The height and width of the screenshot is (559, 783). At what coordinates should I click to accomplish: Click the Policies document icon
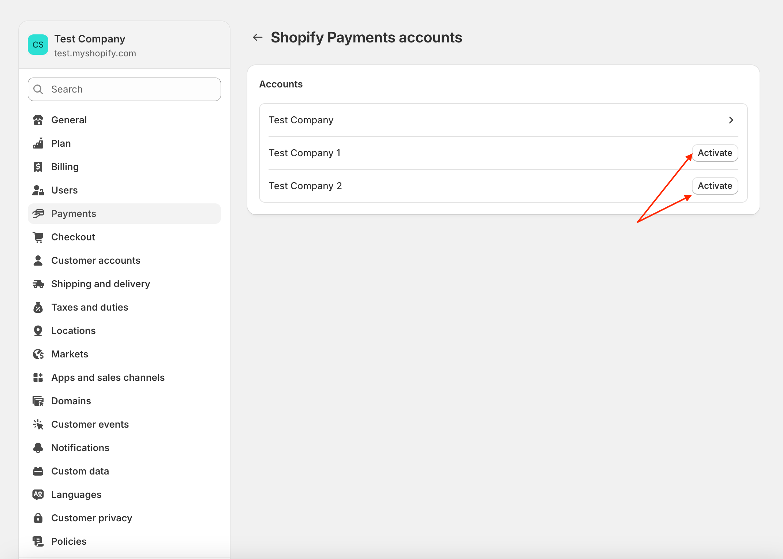[x=38, y=541]
